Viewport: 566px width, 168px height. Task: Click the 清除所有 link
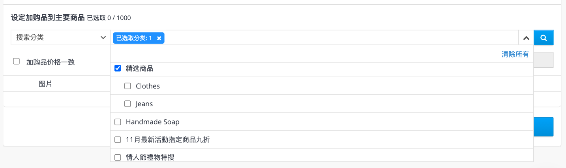[x=515, y=54]
